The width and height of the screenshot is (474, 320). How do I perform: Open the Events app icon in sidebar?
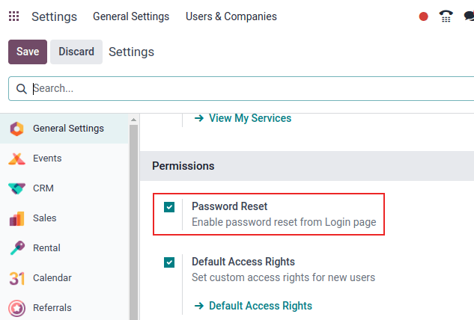click(16, 159)
